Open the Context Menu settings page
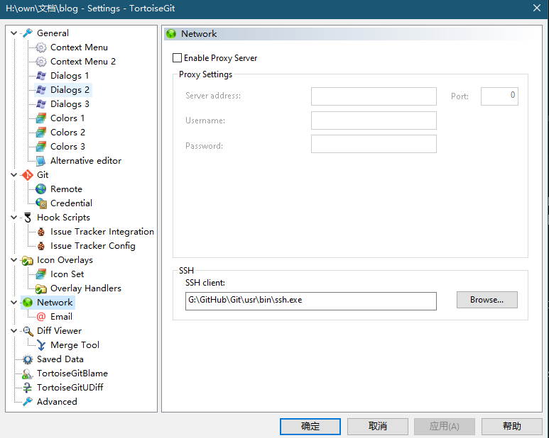Viewport: 549px width, 438px height. [79, 47]
